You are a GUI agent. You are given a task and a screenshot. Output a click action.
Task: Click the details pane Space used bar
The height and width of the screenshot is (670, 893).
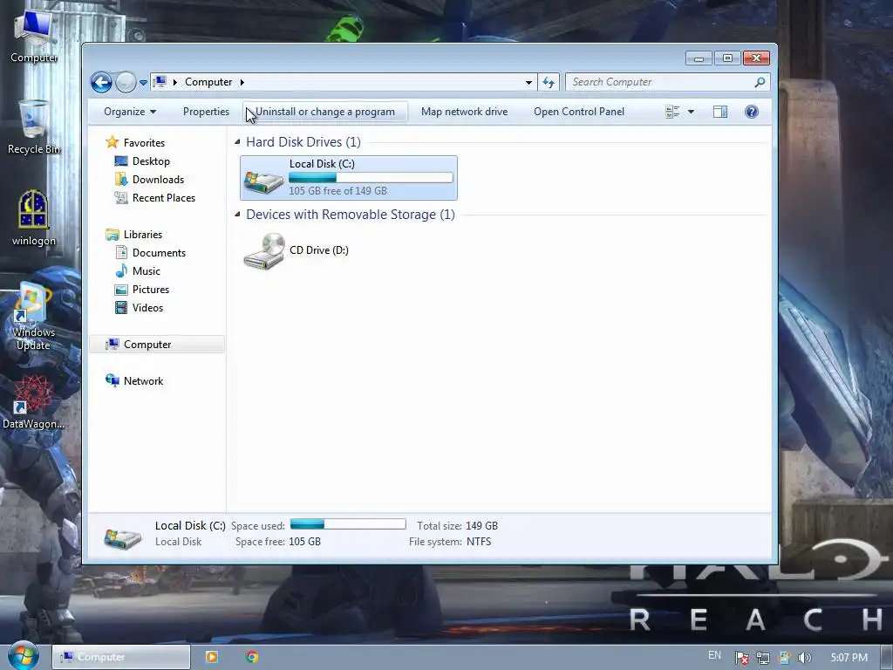(348, 524)
